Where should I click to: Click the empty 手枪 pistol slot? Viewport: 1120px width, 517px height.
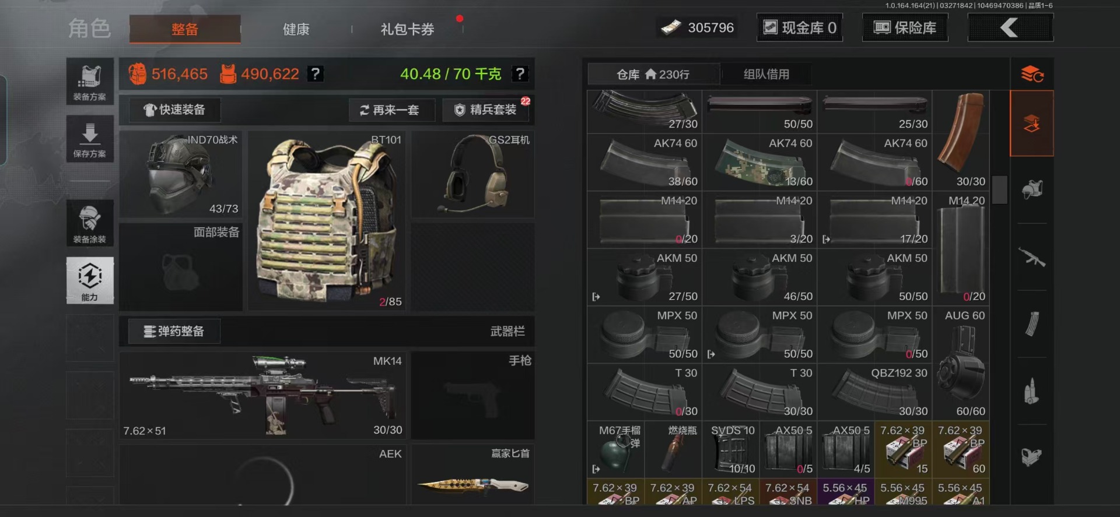[x=473, y=395]
